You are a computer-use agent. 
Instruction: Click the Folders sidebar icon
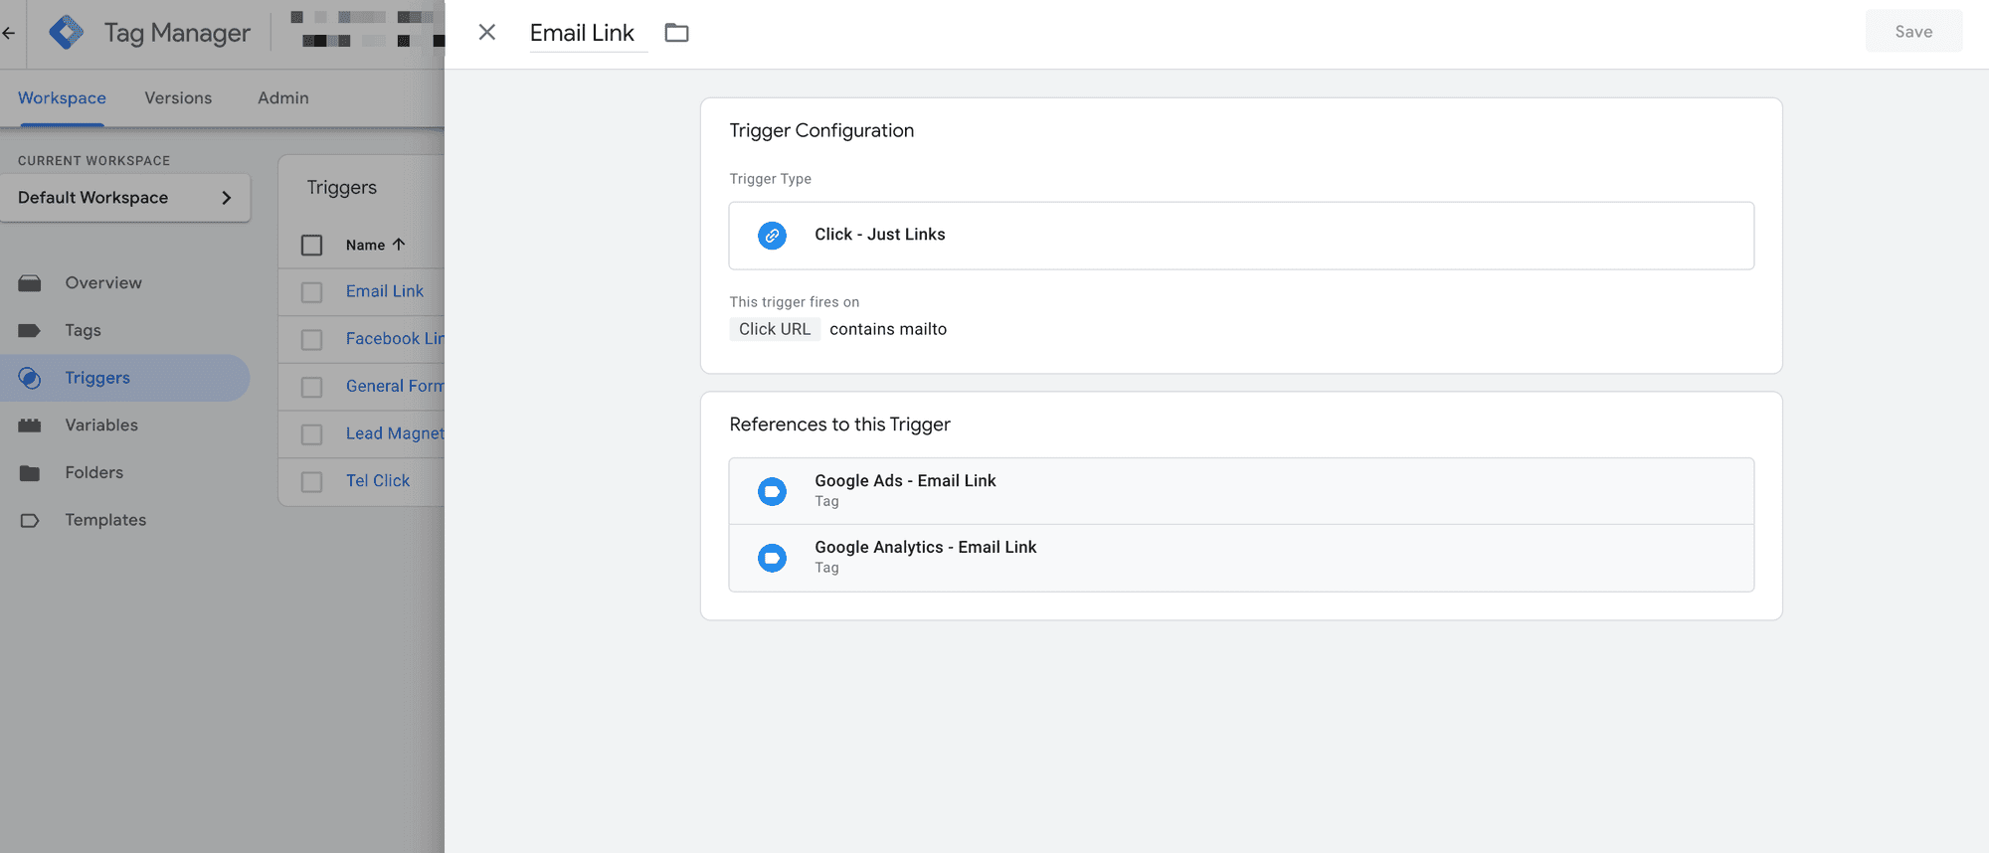(x=30, y=473)
